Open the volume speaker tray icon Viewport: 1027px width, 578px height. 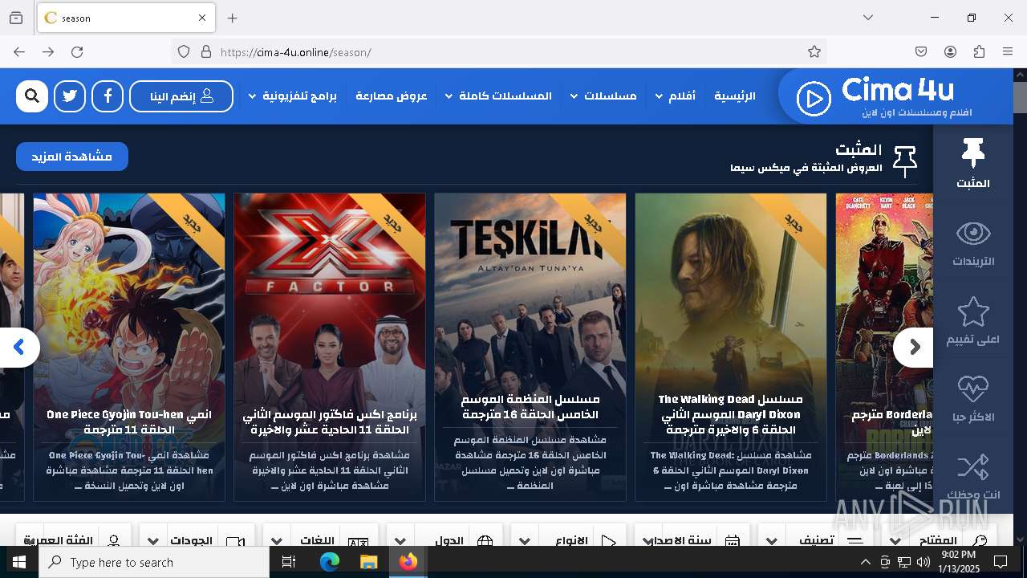(x=923, y=562)
